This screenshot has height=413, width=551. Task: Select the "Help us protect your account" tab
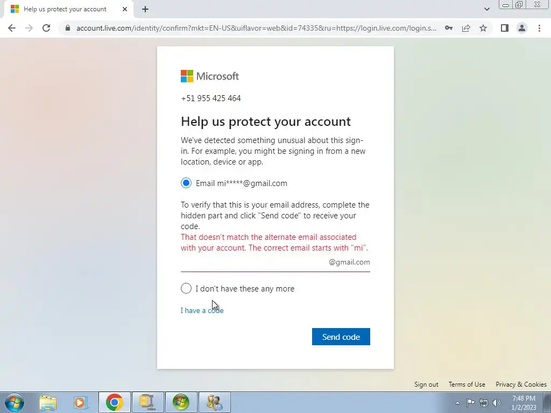(68, 10)
